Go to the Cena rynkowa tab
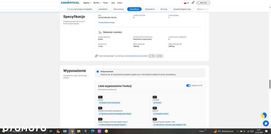 tap(119, 9)
